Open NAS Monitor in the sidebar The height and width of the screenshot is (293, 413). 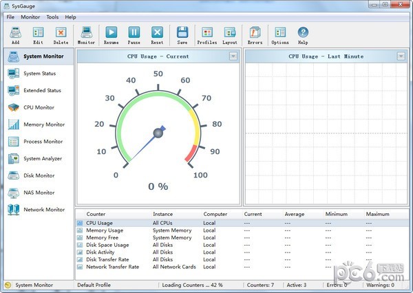click(39, 193)
